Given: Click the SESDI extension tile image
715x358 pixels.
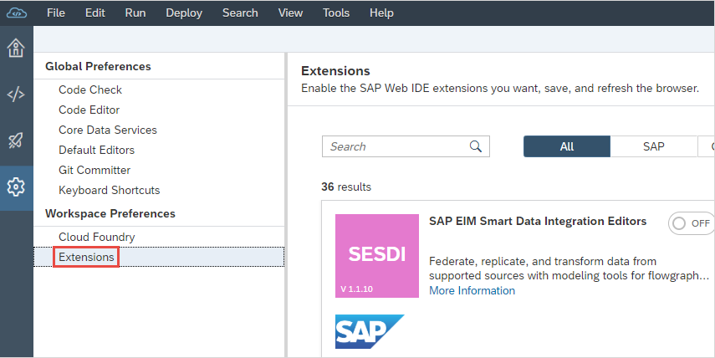Looking at the screenshot, I should 377,256.
